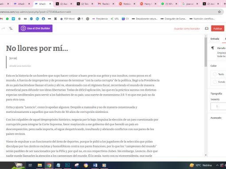Choose the Texto color swatch
This screenshot has height=169, width=226.
point(215,74)
